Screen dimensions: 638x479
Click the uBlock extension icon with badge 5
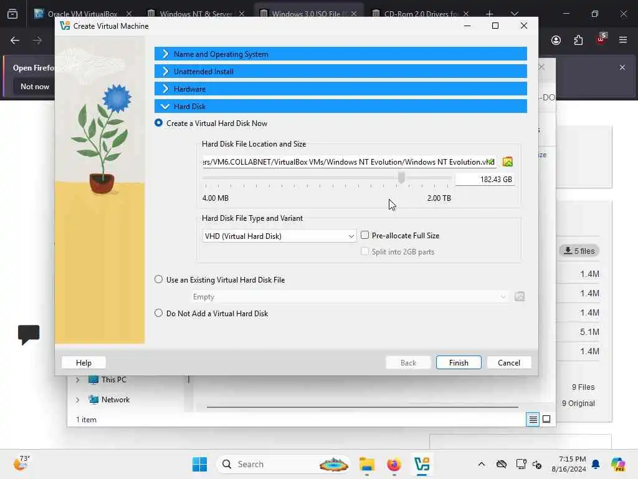coord(601,39)
